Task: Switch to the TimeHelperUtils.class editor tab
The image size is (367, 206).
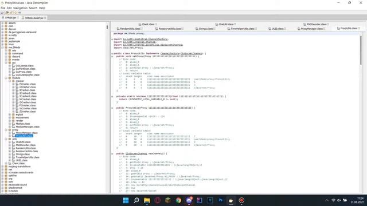Action: click(242, 29)
